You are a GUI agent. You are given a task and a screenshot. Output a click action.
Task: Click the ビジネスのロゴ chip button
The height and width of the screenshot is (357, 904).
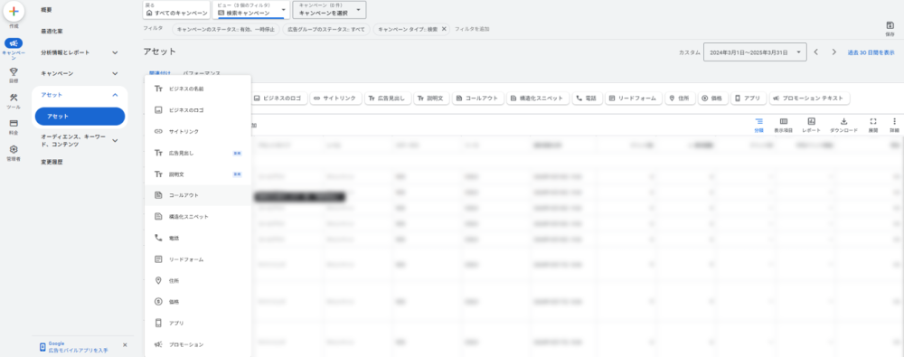[x=278, y=98]
